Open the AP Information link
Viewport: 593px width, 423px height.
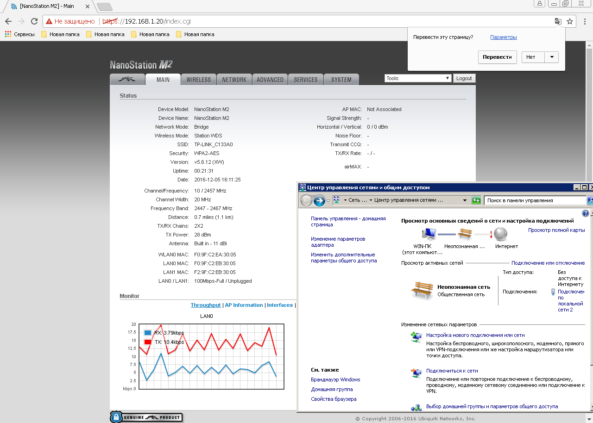pyautogui.click(x=244, y=305)
